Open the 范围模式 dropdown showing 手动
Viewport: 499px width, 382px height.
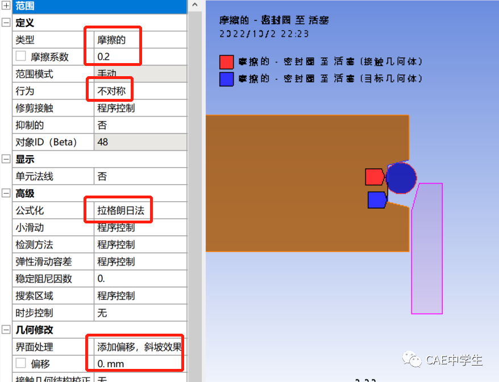pyautogui.click(x=119, y=73)
